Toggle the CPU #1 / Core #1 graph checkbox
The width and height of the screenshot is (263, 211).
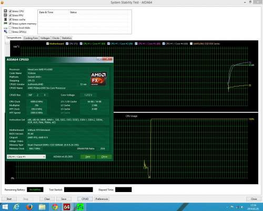tap(81, 44)
